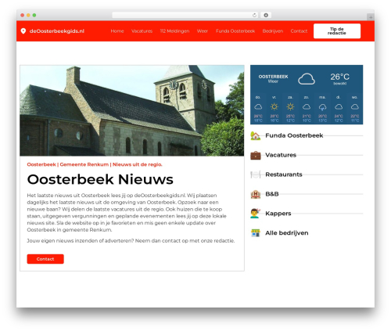The image size is (391, 331).
Task: Click the 26°C current temperature
Action: pyautogui.click(x=339, y=77)
